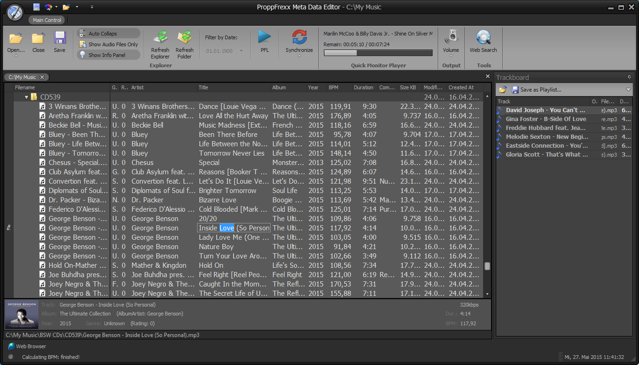
Task: Expand the Synchronize dropdown menu
Action: pos(299,56)
